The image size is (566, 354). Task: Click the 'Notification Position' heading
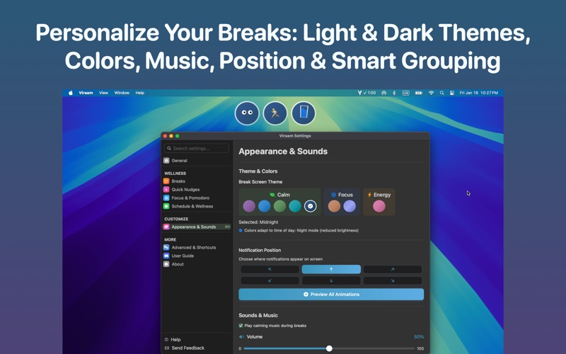(260, 250)
